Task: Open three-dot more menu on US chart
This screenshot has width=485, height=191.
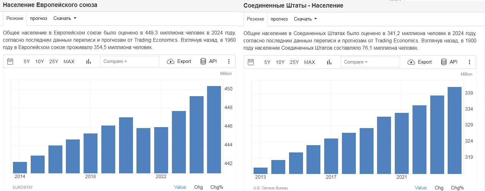Action: [469, 62]
